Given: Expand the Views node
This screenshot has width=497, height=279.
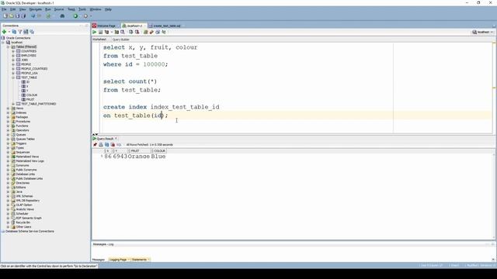Looking at the screenshot, I should click(8, 108).
